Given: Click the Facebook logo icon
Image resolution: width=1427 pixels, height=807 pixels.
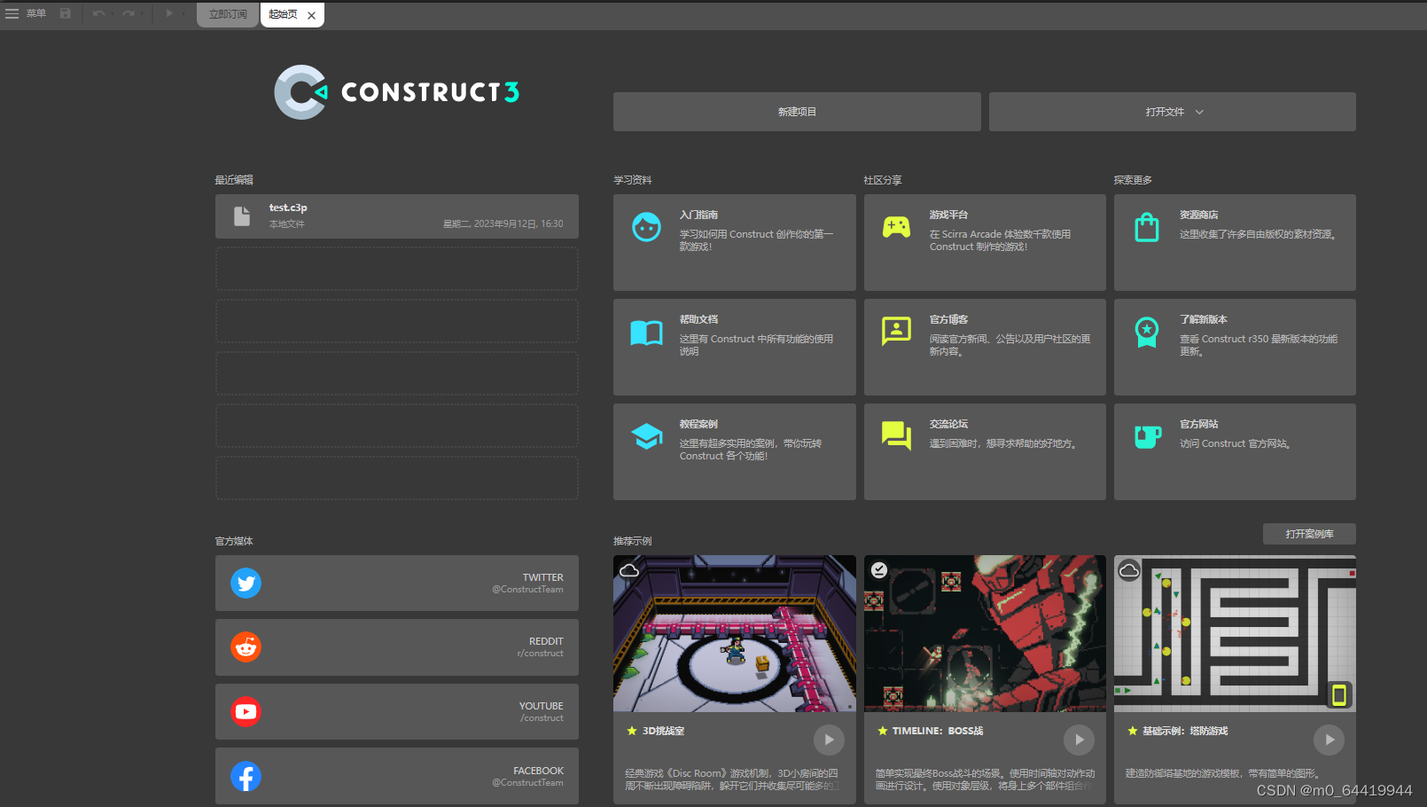Looking at the screenshot, I should point(246,777).
